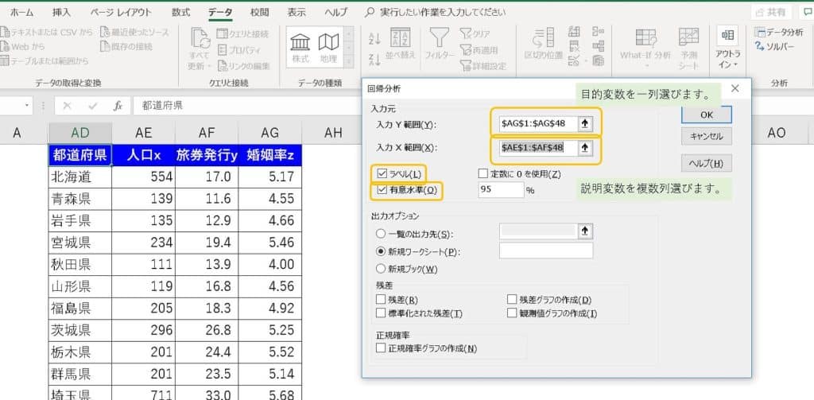Enable 標準化された残差 checkbox
The image size is (814, 400).
point(380,313)
